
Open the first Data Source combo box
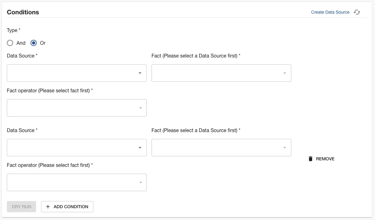72,73
